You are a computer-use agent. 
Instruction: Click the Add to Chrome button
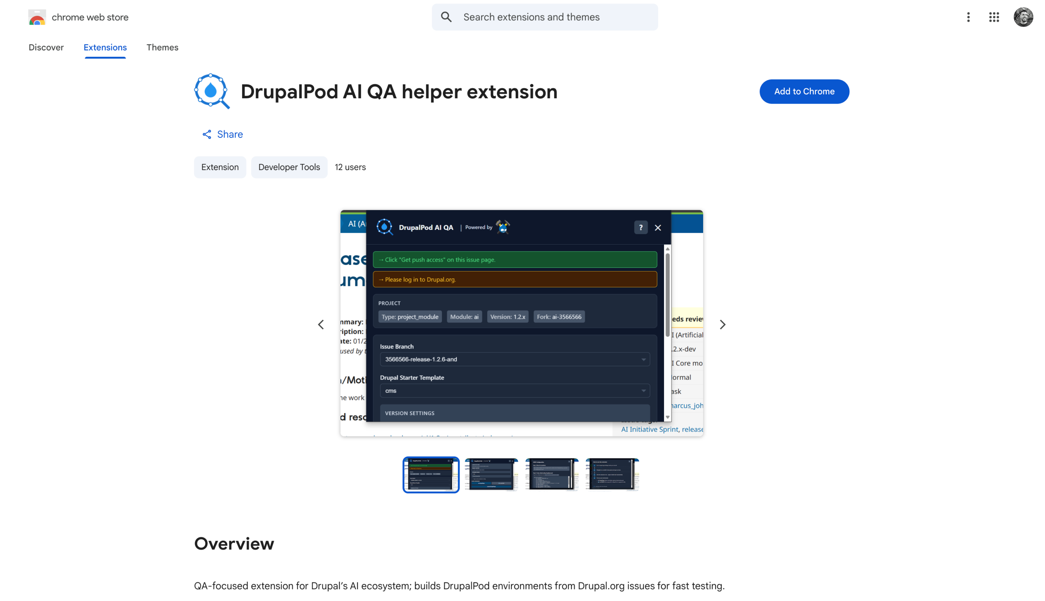pos(804,92)
